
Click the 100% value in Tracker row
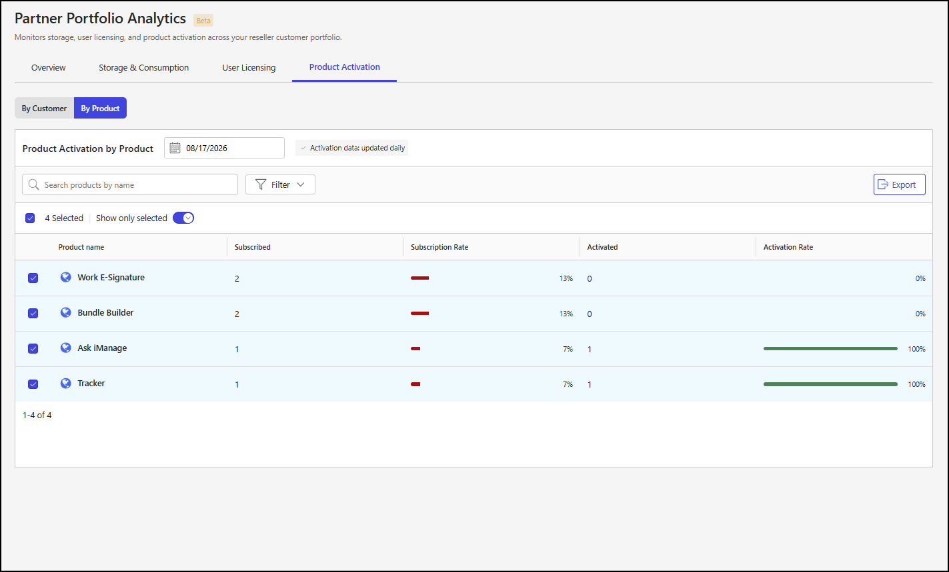coord(916,384)
